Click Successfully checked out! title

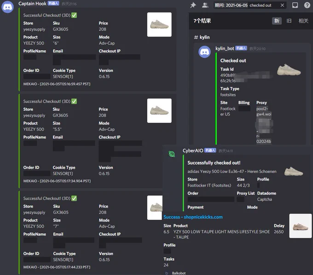point(214,163)
